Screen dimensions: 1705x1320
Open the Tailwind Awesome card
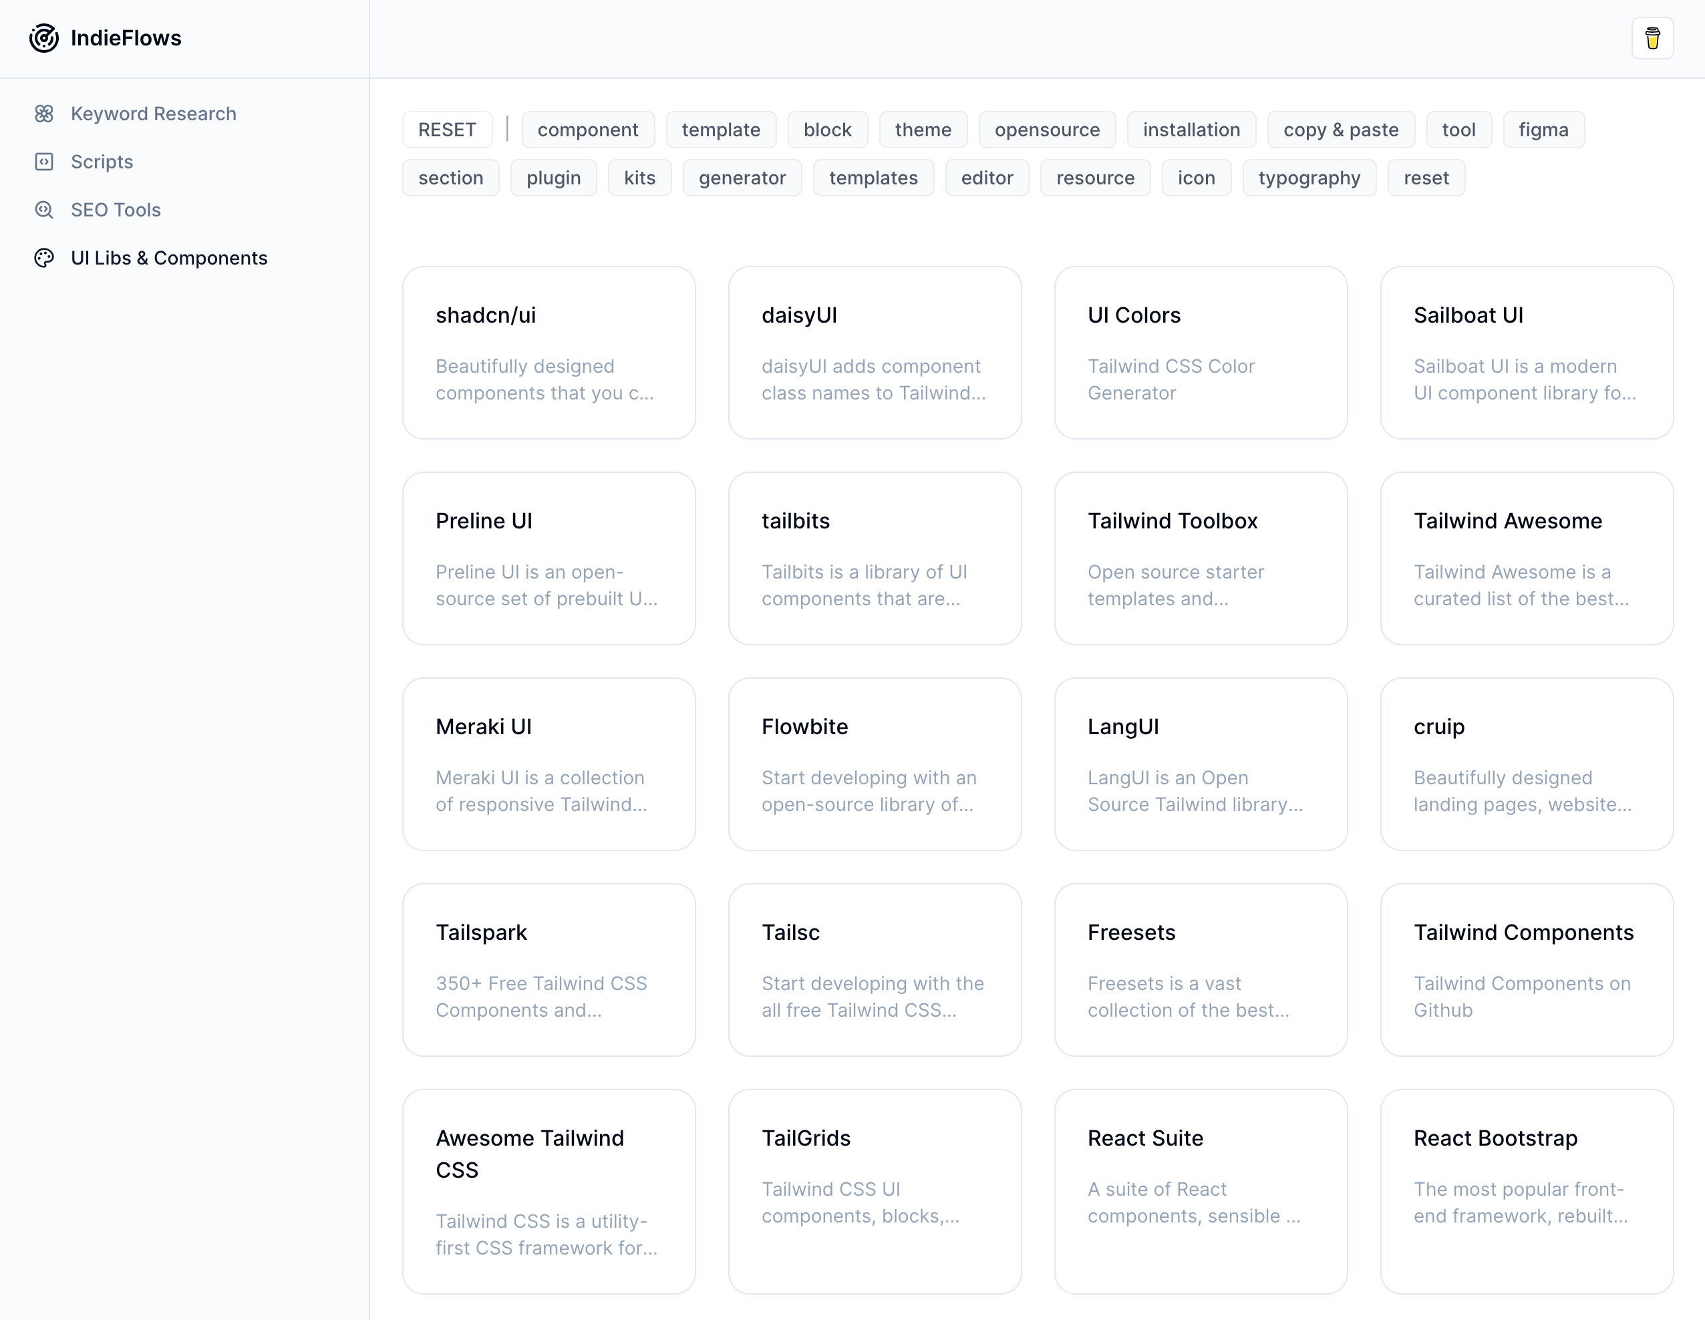(1526, 558)
